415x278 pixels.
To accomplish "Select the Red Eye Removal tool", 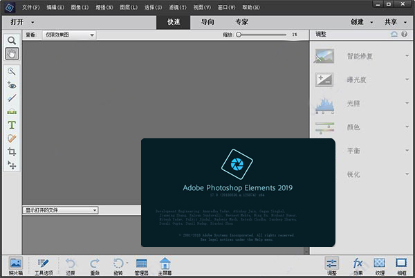I will 12,84.
